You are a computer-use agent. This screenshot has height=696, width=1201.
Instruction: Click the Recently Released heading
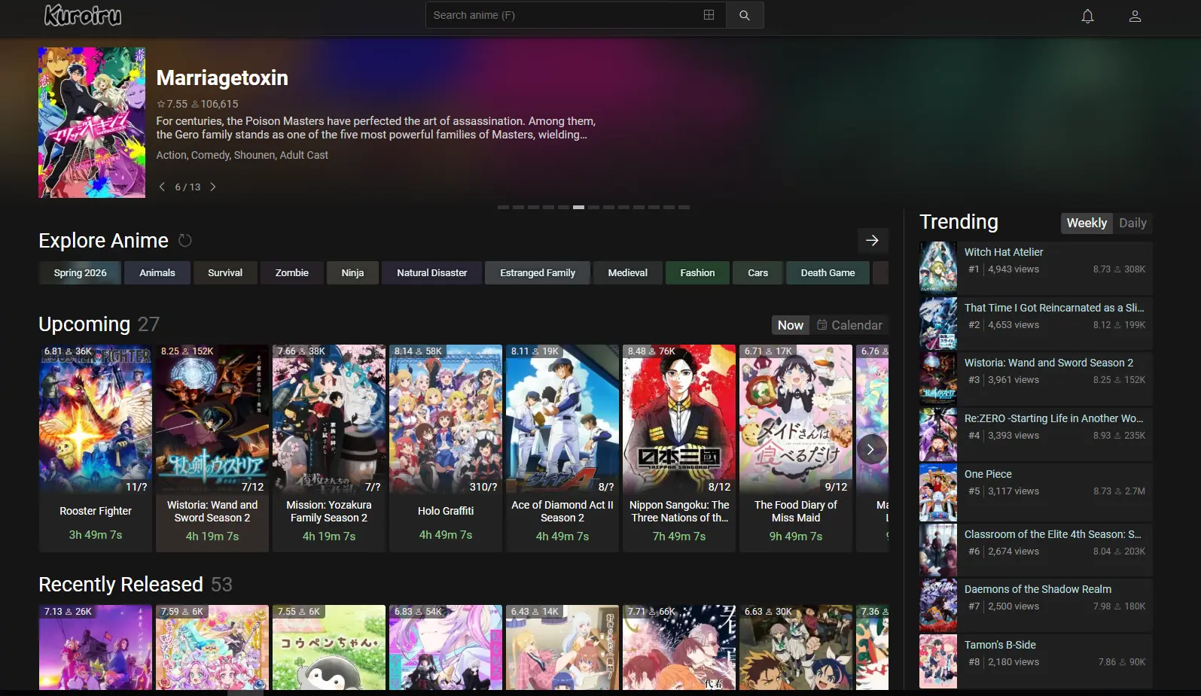click(120, 585)
